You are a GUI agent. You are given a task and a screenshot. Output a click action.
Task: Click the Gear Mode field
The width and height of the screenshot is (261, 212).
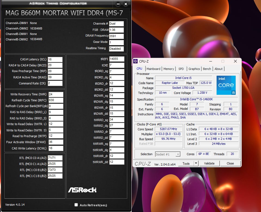[x=116, y=42]
